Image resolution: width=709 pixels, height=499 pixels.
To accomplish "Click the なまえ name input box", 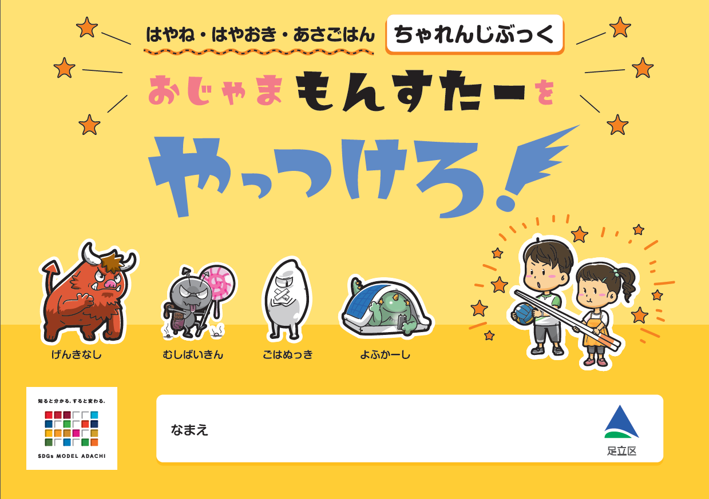I will pos(410,428).
